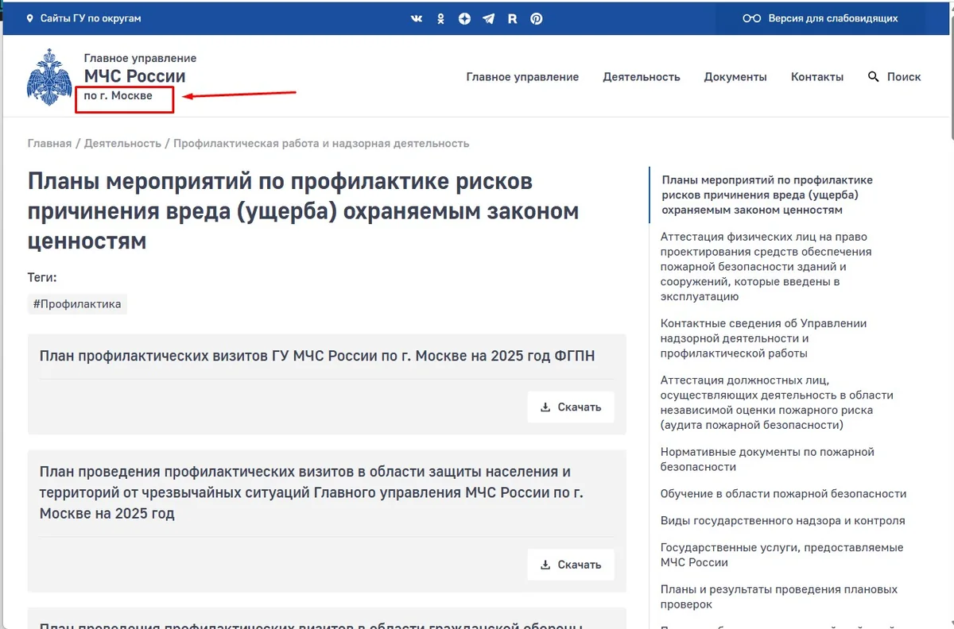954x629 pixels.
Task: Click the glasses accessibility icon
Action: click(x=751, y=18)
